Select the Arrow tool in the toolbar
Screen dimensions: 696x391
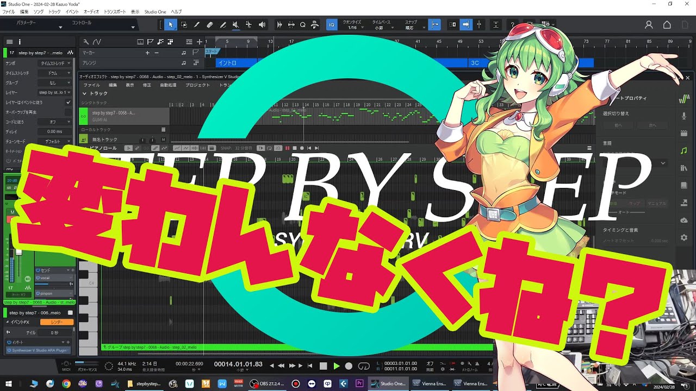pyautogui.click(x=171, y=24)
